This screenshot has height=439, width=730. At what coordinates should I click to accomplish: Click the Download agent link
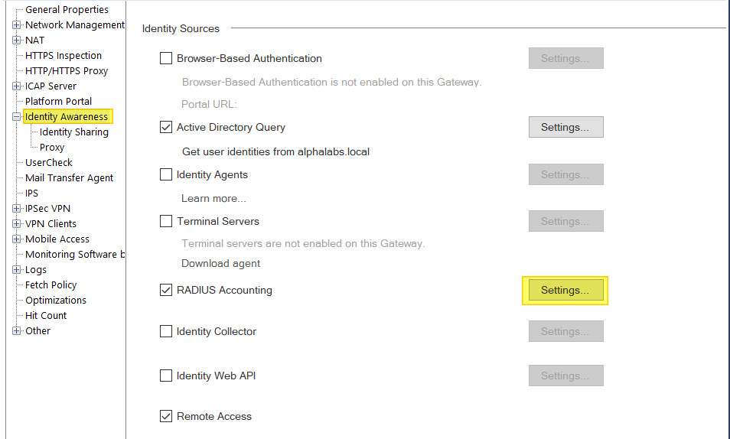220,263
